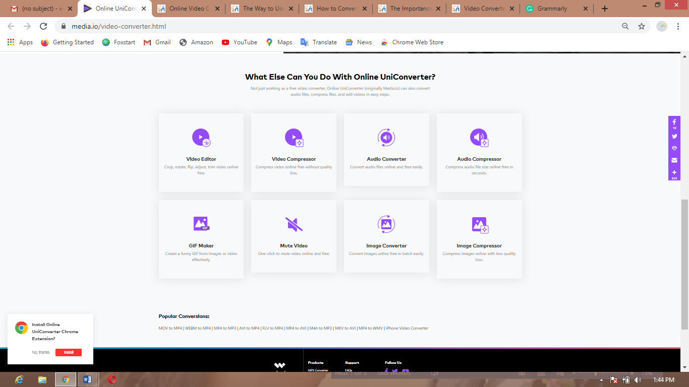The width and height of the screenshot is (689, 387).
Task: Dismiss the extension prompt with No, thanks
Action: coord(41,352)
